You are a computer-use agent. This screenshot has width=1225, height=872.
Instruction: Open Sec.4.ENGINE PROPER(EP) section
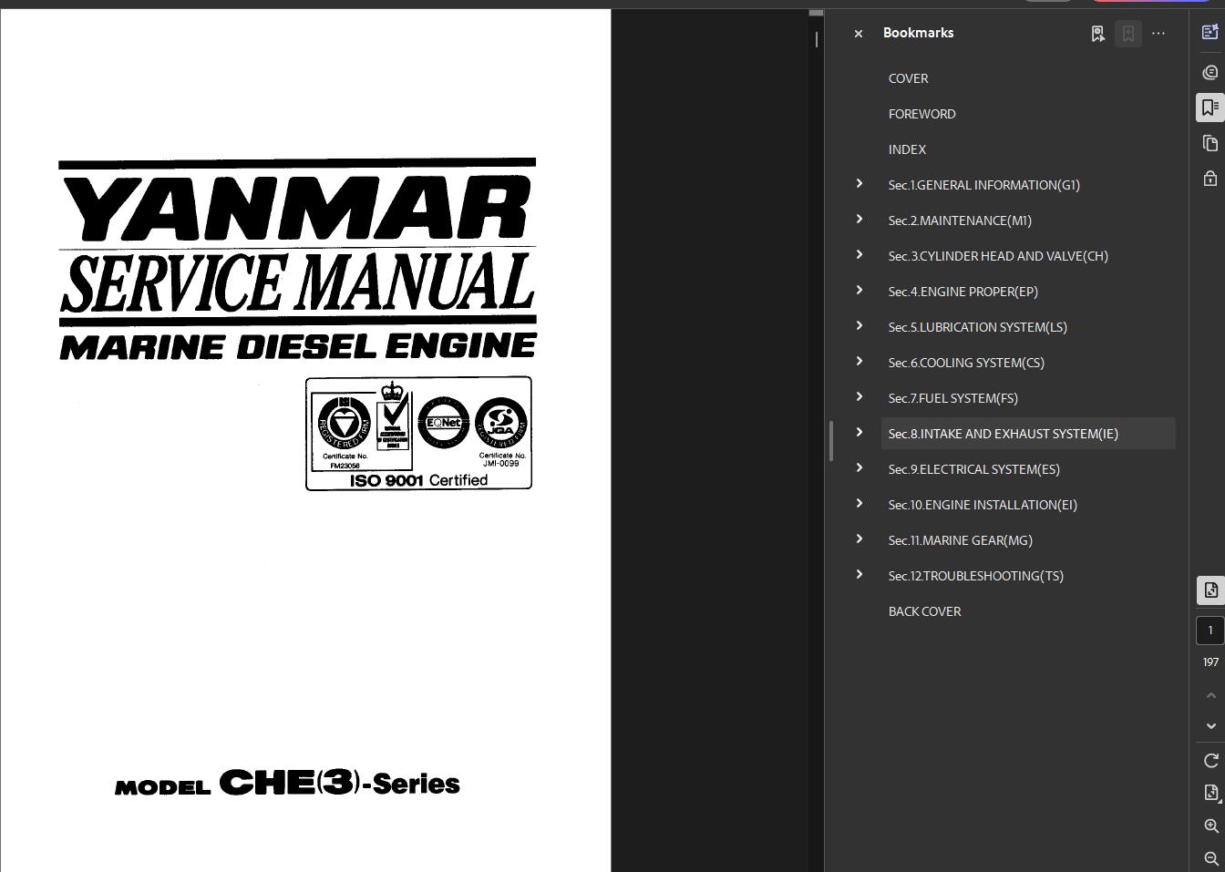963,292
